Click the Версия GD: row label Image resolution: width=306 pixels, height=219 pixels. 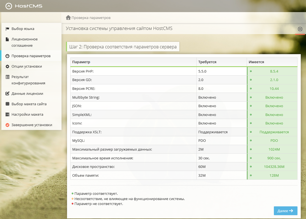[82, 80]
